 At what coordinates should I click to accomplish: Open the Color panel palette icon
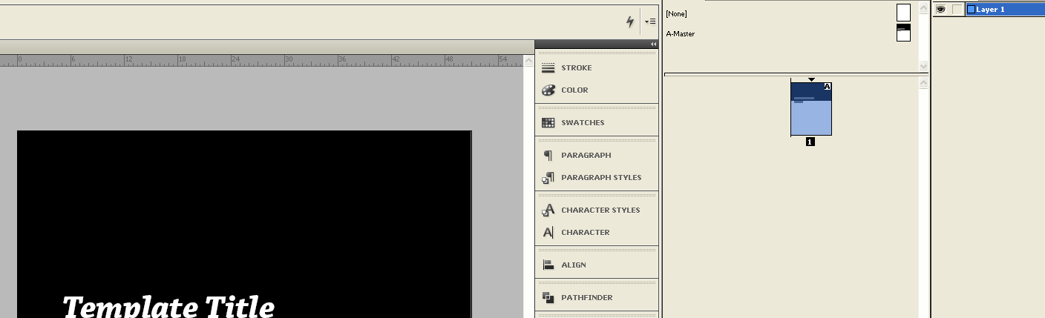coord(548,90)
